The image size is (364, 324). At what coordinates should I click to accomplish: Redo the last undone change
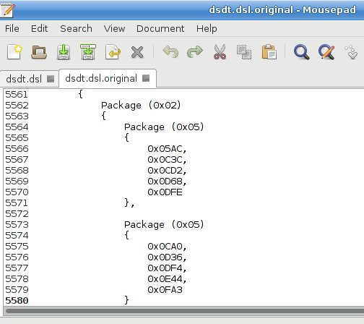click(195, 52)
